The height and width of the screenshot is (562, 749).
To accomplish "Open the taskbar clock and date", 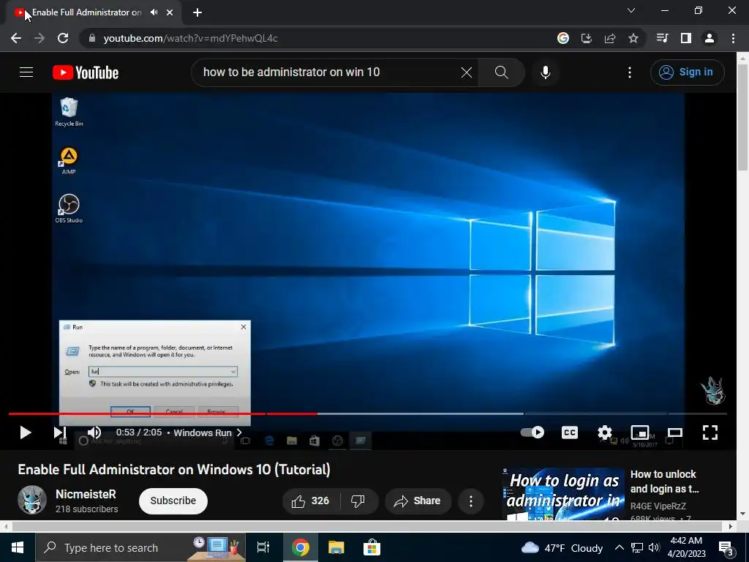I will [686, 547].
